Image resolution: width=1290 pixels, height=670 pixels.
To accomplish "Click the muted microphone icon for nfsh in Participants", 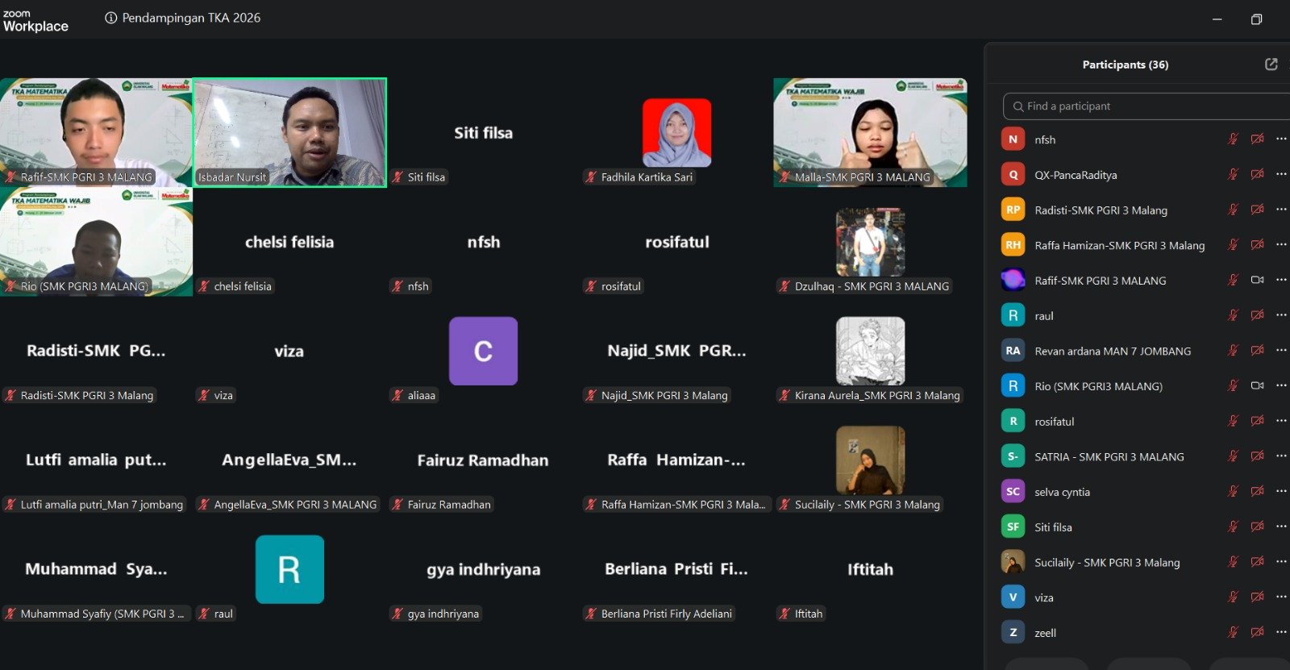I will (1233, 139).
